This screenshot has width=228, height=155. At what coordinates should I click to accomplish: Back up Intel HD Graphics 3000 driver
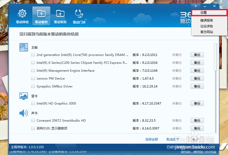(x=197, y=104)
